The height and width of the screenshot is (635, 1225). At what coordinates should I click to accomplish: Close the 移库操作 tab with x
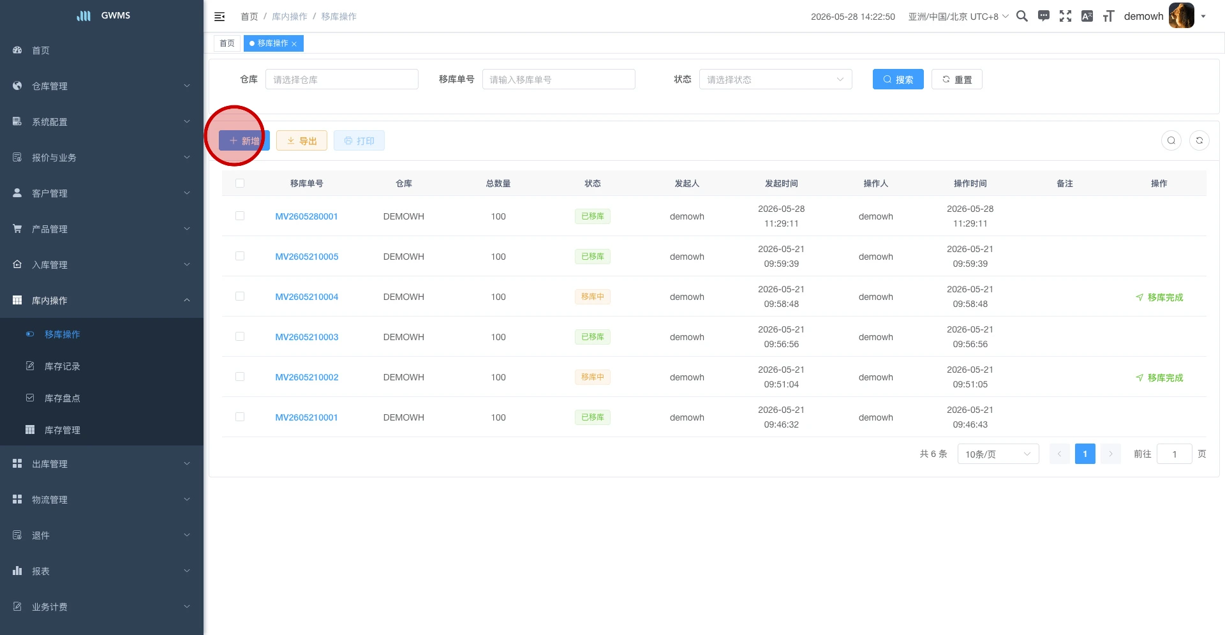coord(294,44)
